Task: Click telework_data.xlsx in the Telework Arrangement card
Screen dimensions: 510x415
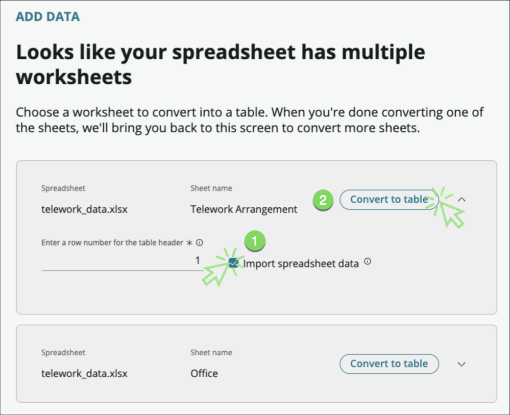Action: 84,209
